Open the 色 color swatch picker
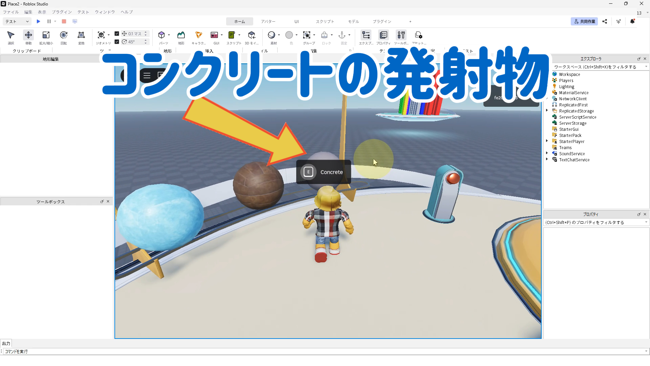 tap(289, 35)
